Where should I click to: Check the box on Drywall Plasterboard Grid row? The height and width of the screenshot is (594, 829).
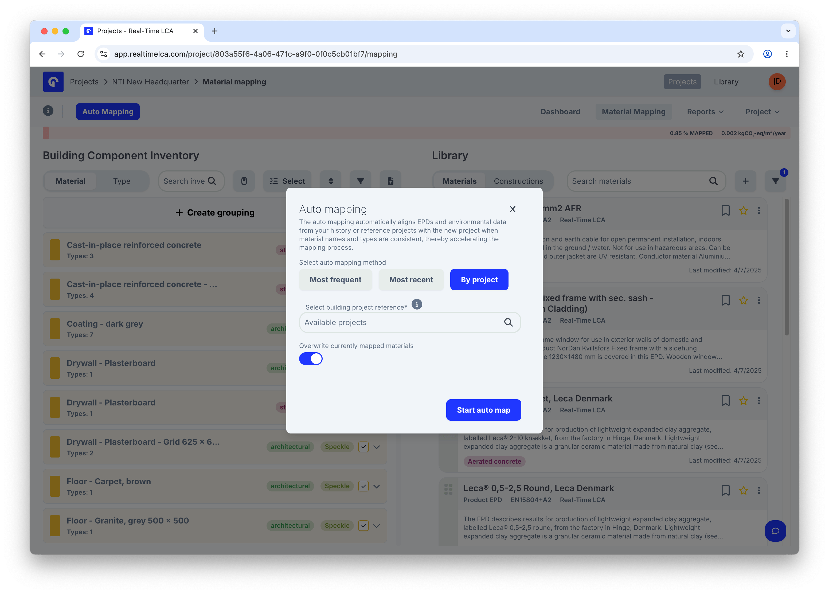coord(363,447)
